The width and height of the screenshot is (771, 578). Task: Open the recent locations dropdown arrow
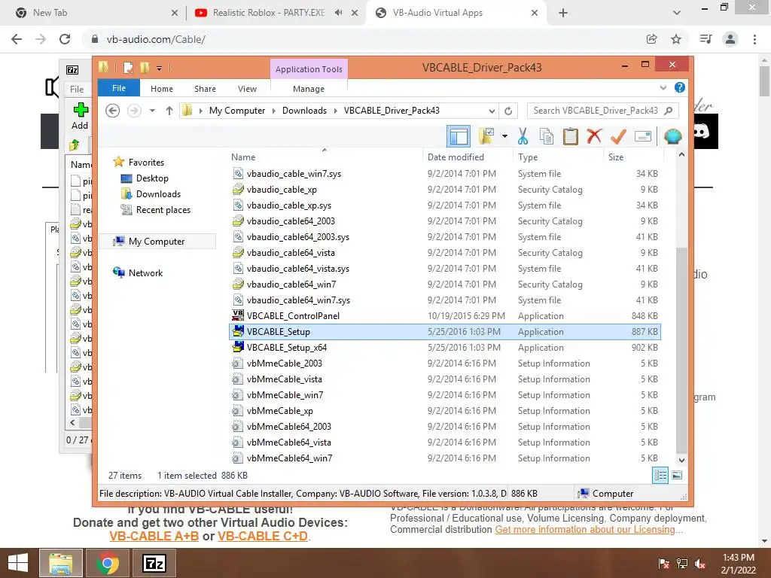152,111
